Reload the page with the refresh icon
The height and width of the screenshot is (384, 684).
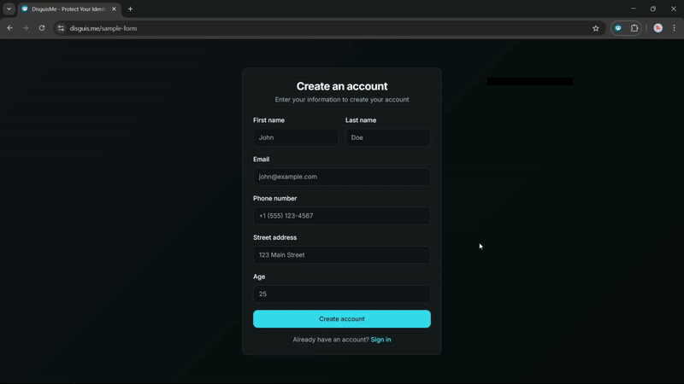[41, 28]
